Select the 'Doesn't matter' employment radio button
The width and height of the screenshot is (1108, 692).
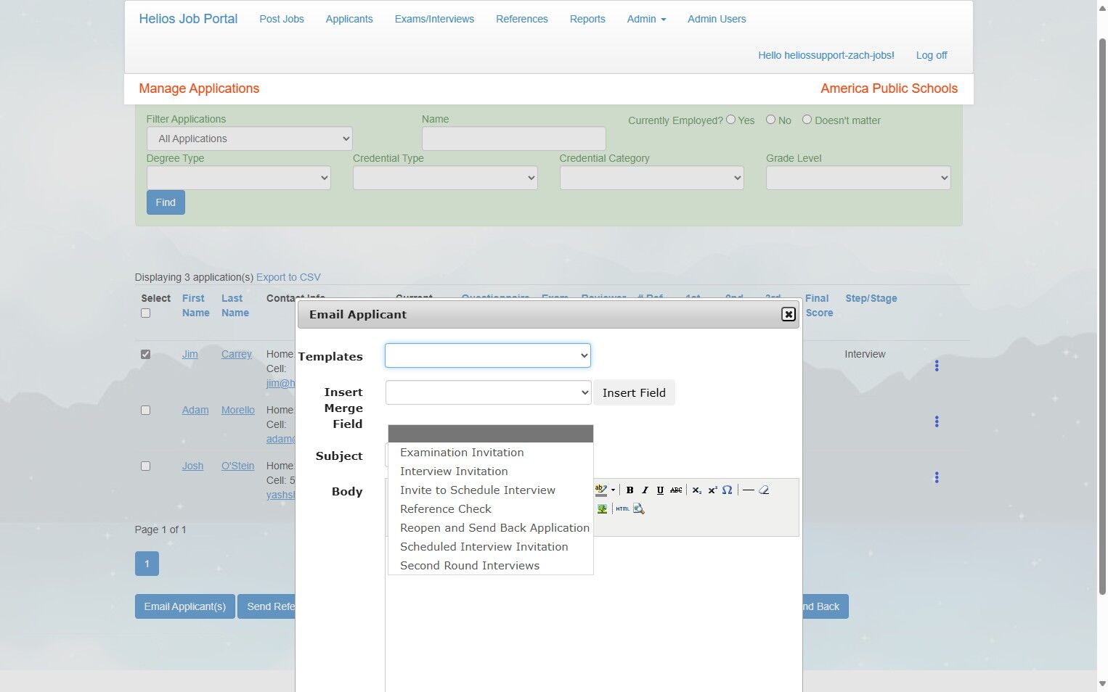(807, 120)
